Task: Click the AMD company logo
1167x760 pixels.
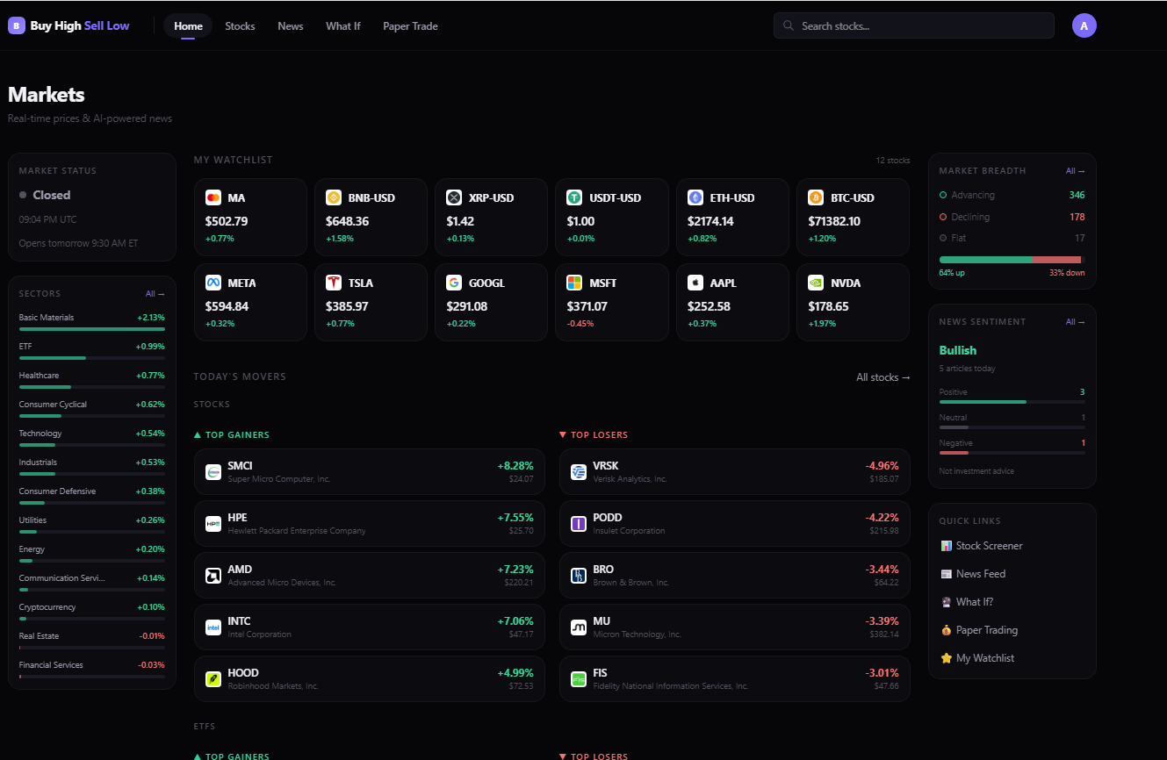Action: [x=213, y=576]
